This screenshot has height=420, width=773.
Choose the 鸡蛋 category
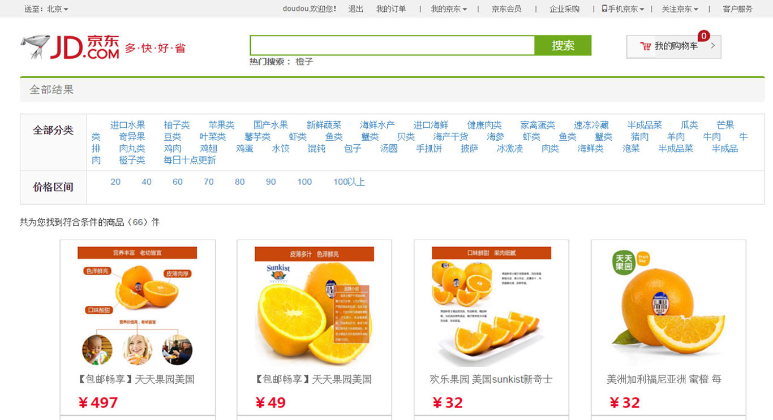[x=244, y=149]
